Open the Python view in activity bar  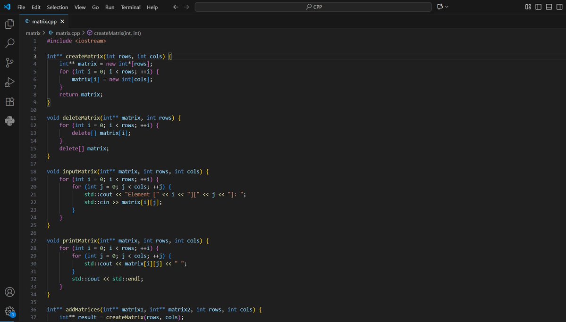click(x=10, y=121)
